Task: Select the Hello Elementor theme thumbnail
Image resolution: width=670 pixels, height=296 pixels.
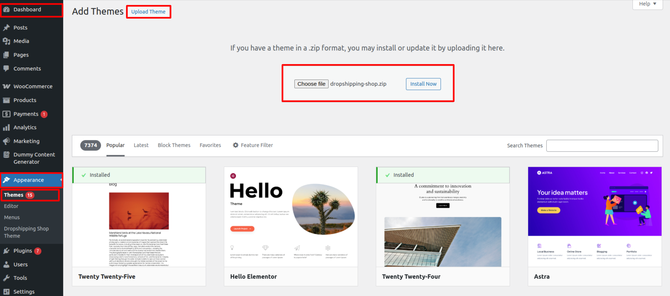Action: 291,217
